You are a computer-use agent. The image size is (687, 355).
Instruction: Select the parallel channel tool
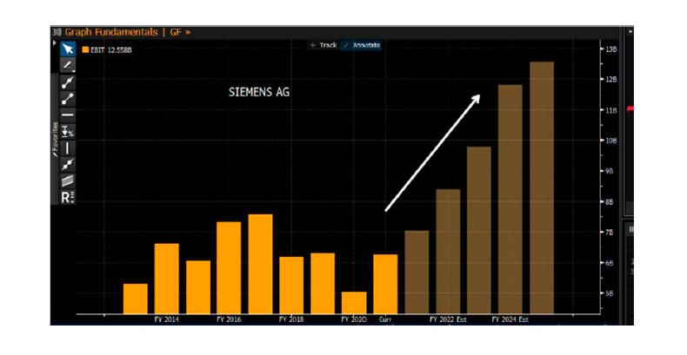pyautogui.click(x=68, y=181)
